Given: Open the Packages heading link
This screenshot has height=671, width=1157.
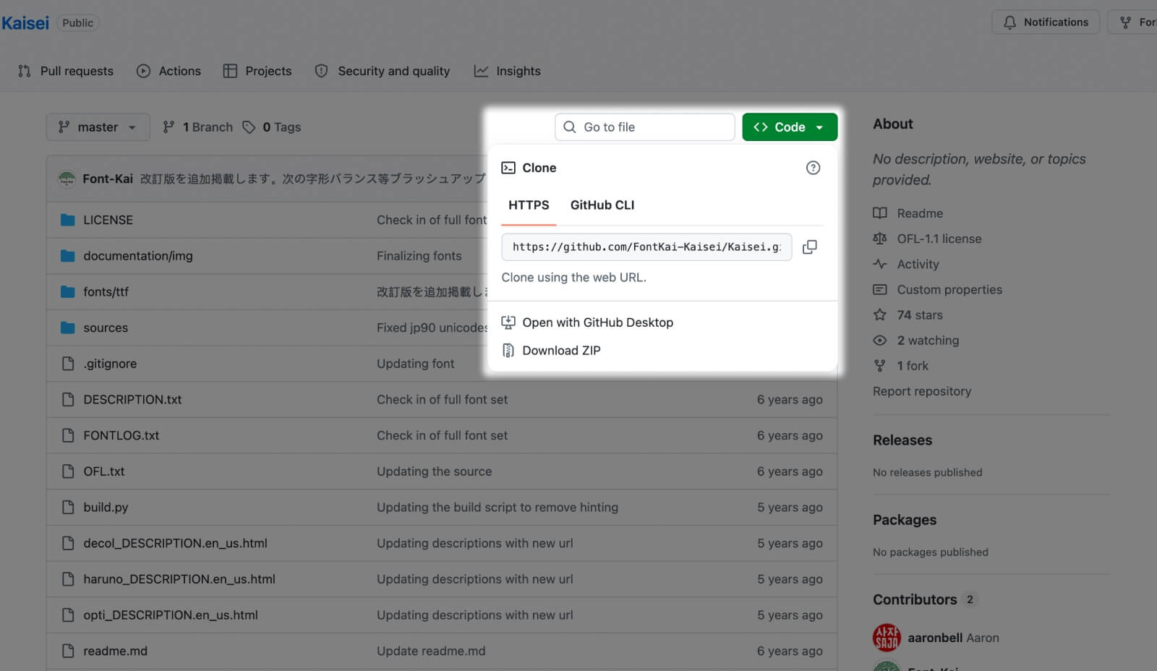Looking at the screenshot, I should point(905,520).
